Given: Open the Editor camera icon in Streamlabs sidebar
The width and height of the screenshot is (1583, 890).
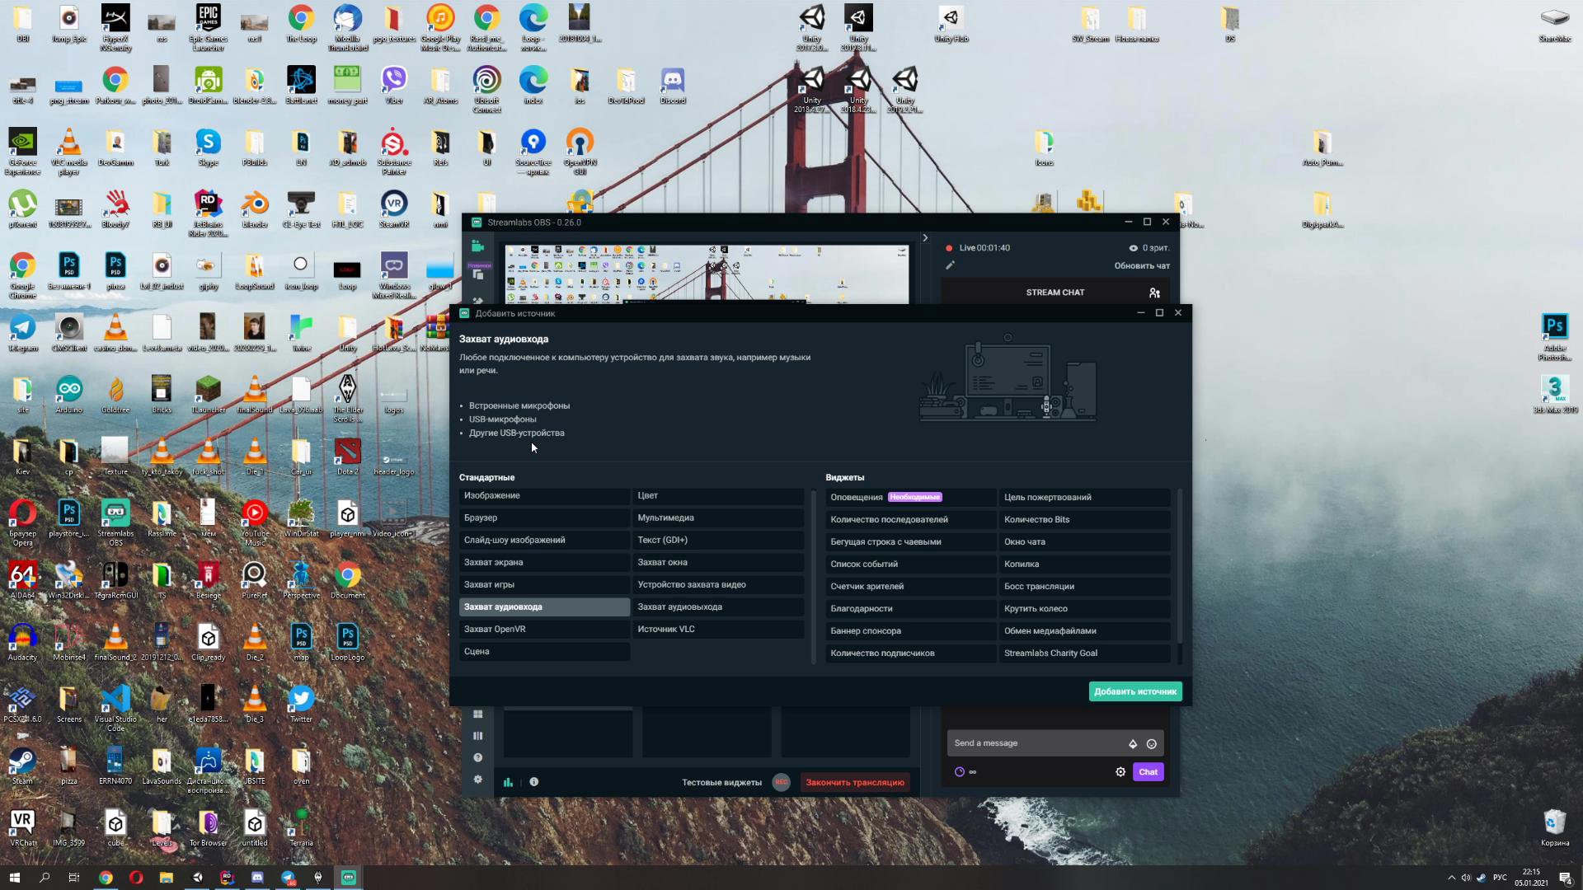Looking at the screenshot, I should pyautogui.click(x=477, y=246).
